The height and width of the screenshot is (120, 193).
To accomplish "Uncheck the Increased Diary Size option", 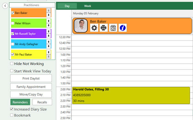I will 12,109.
